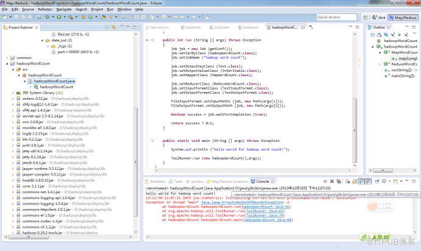This screenshot has width=421, height=251.
Task: Select the first build.xml editor tab
Action: point(190,27)
